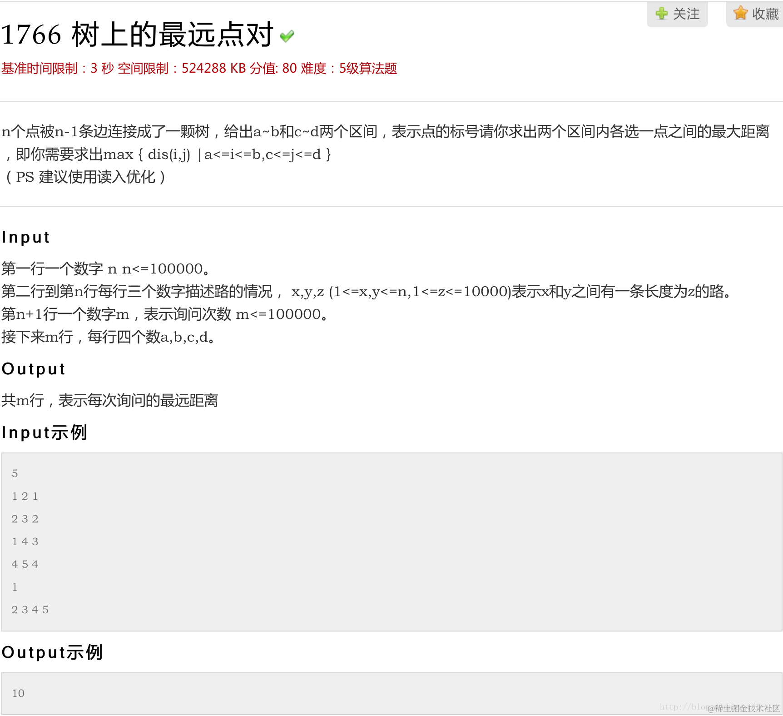783x716 pixels.
Task: Click the line about 询问次数 m<=100000
Action: 165,314
